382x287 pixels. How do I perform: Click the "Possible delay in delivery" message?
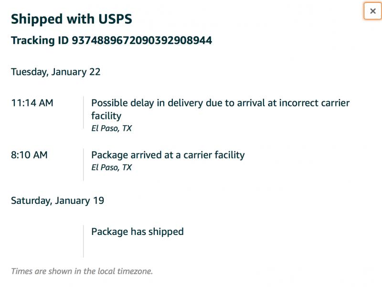pos(220,103)
